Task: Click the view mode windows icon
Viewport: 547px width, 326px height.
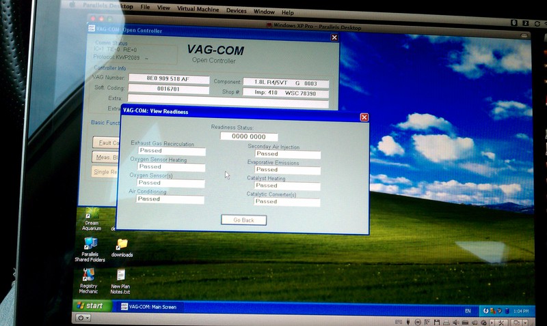Action: coord(516,323)
